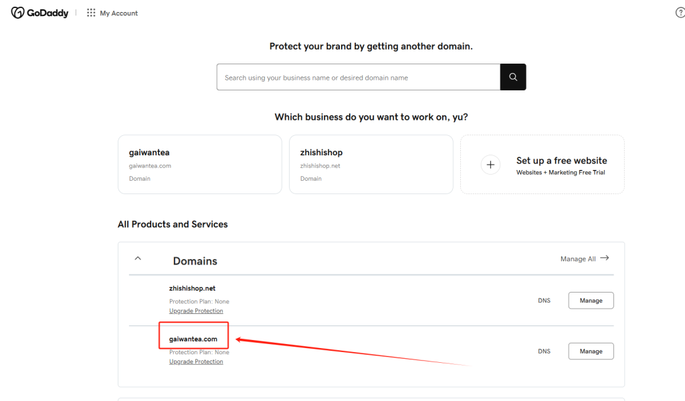
Task: Open gaiwantea.com domain link
Action: coord(193,339)
